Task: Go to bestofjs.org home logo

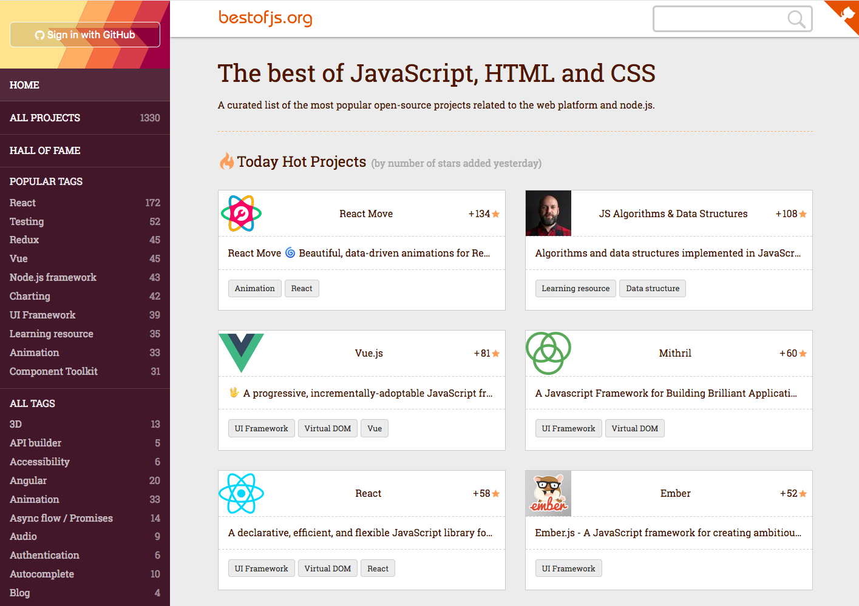Action: [x=265, y=18]
